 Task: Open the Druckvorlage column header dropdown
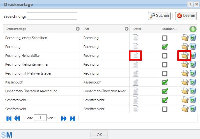pos(78,29)
